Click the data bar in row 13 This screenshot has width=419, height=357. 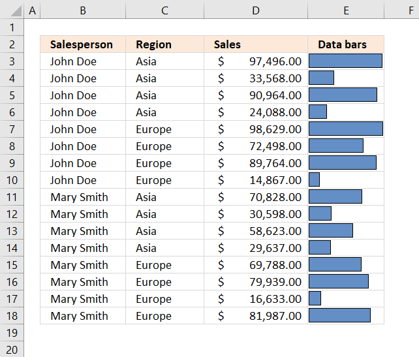click(331, 230)
